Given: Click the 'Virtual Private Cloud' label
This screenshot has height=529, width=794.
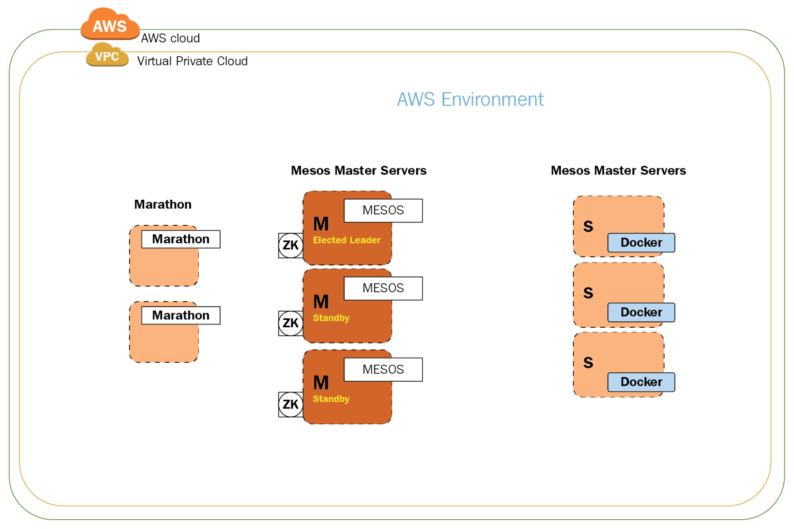Looking at the screenshot, I should point(192,61).
